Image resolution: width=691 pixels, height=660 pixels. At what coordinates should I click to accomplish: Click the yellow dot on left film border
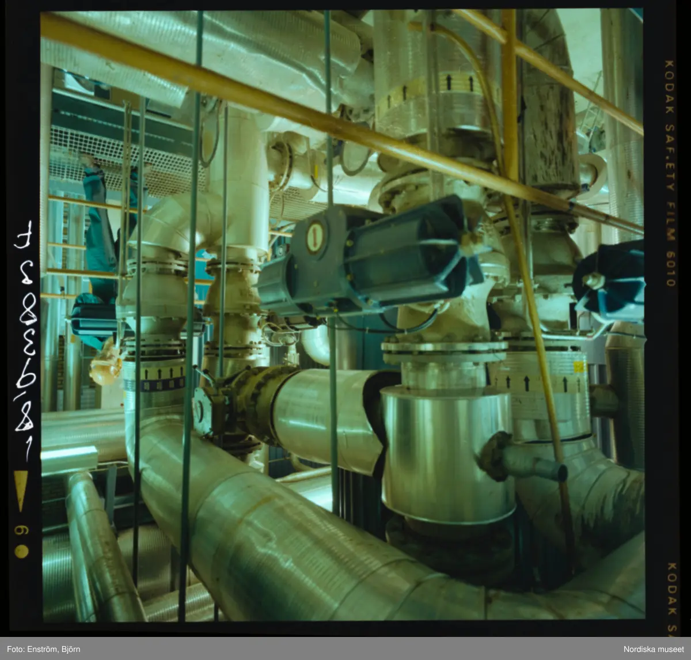pos(21,551)
